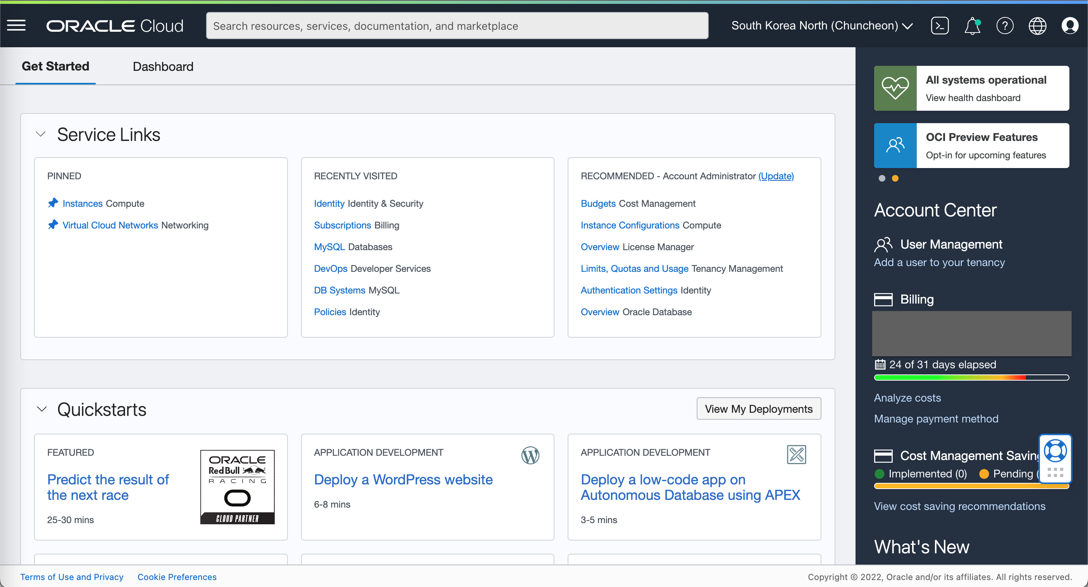Open the Virtual Cloud Networks link

[110, 225]
